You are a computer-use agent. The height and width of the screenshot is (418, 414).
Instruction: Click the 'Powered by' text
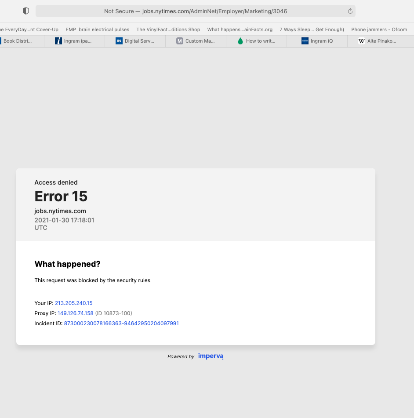181,356
